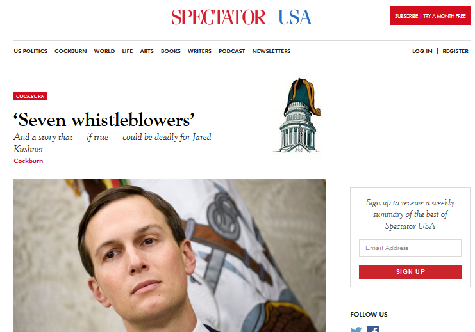
Task: Go to the Spectator USA logo homepage
Action: (241, 17)
